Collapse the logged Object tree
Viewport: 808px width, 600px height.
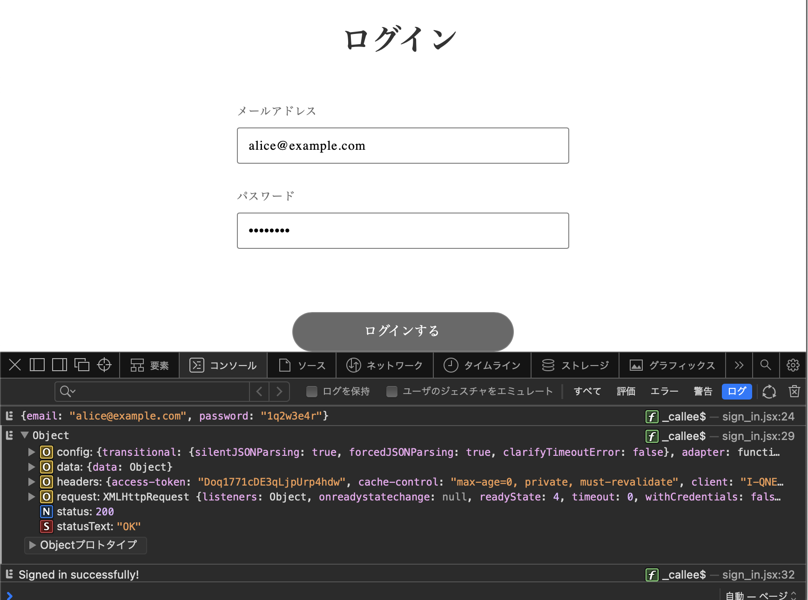pyautogui.click(x=25, y=435)
